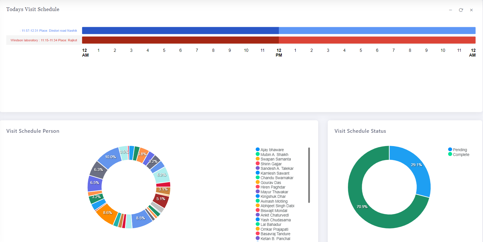Select the 10.0% slice in person chart

[110, 157]
